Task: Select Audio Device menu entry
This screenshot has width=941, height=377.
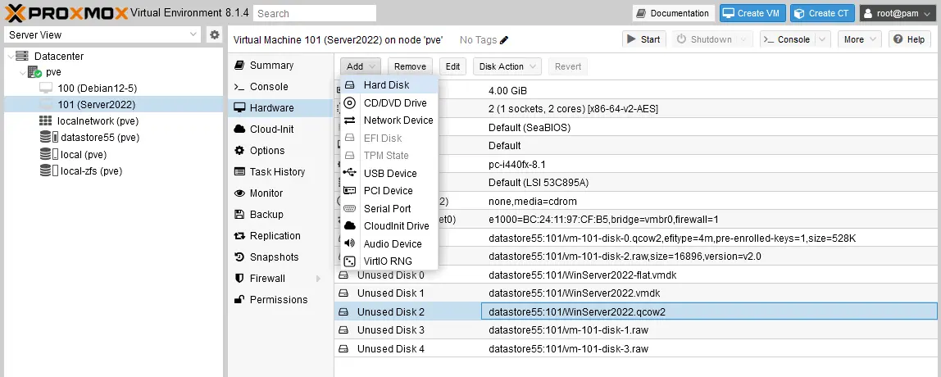Action: 389,243
